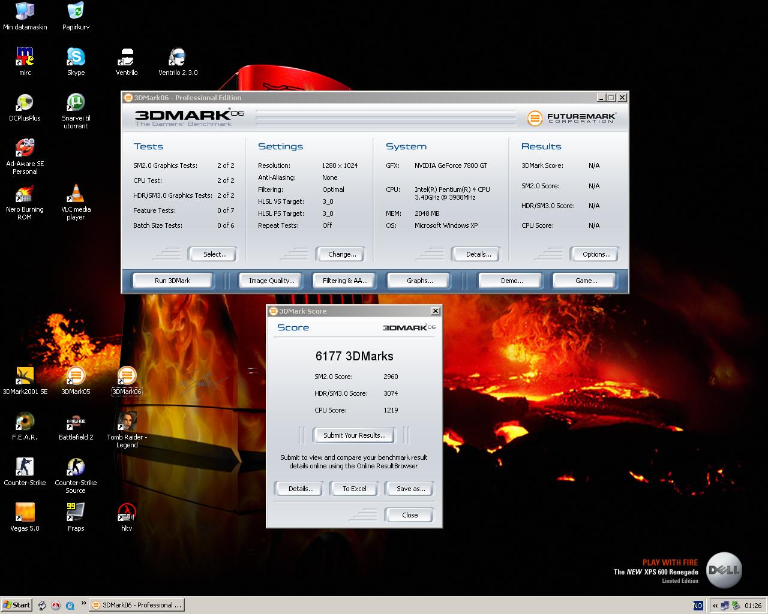Open Options... under Results
Viewport: 768px width, 614px height.
pos(596,254)
